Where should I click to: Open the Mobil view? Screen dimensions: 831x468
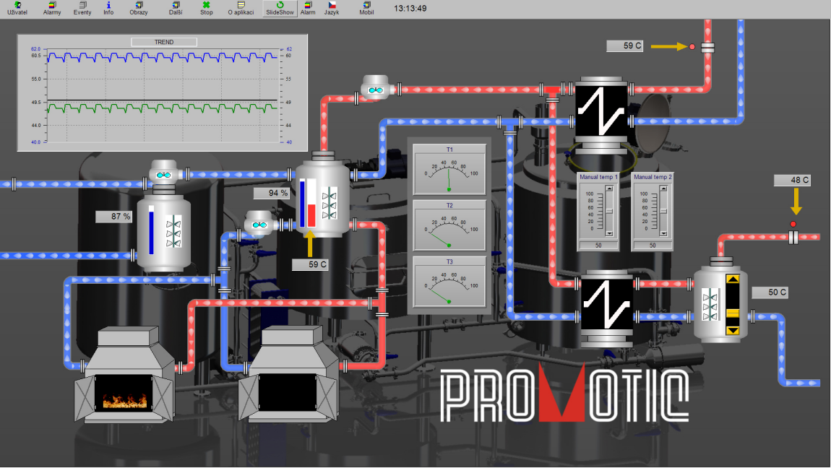[366, 8]
